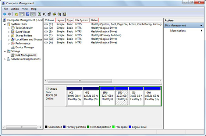
Task: Click the Open folder toolbar icon
Action: point(54,14)
